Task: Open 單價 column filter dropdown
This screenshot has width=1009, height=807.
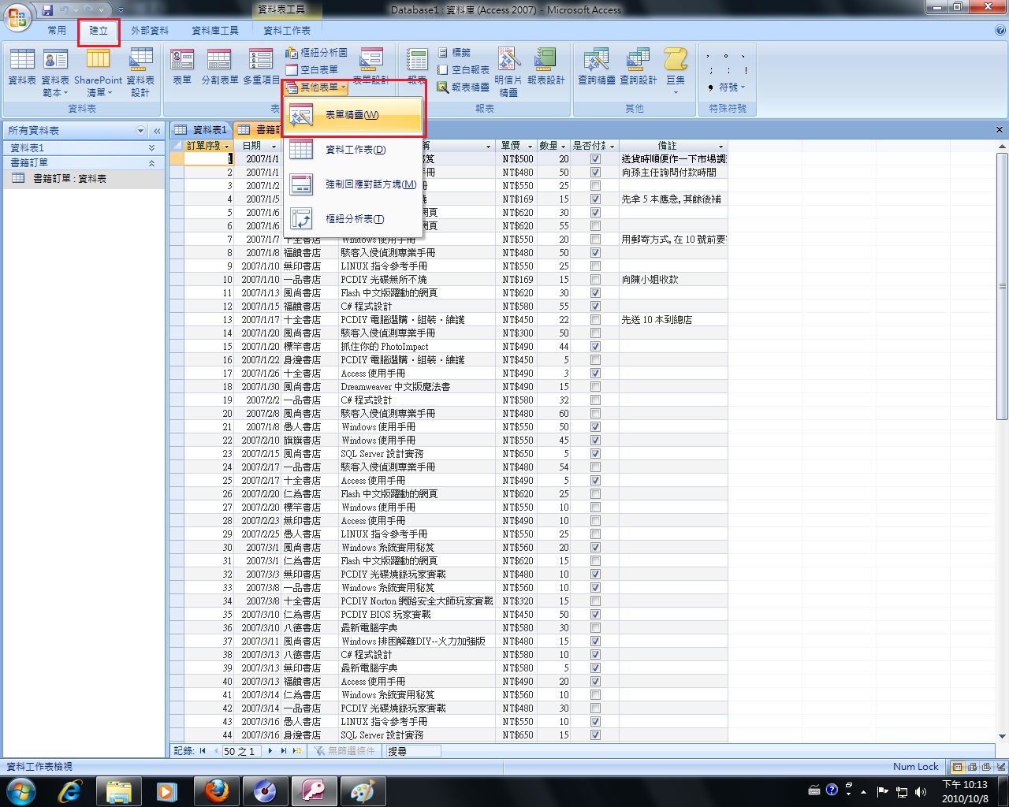Action: click(x=531, y=146)
